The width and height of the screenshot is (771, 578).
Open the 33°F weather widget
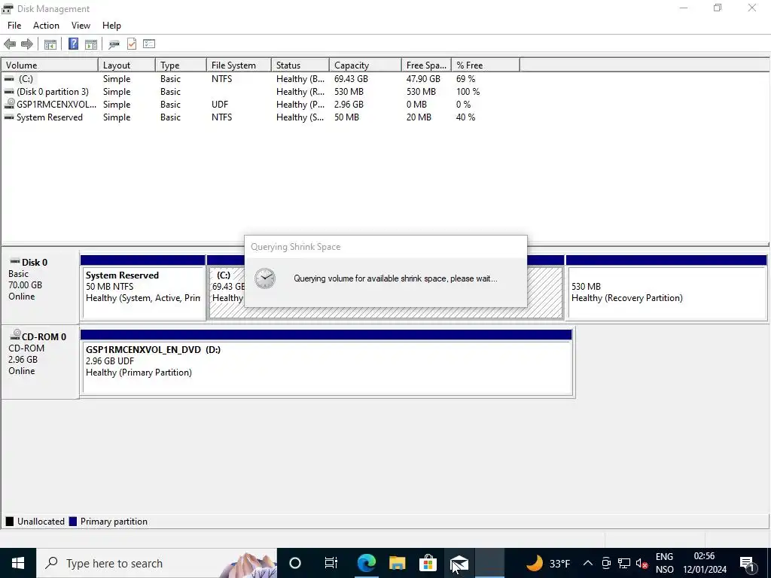[548, 563]
